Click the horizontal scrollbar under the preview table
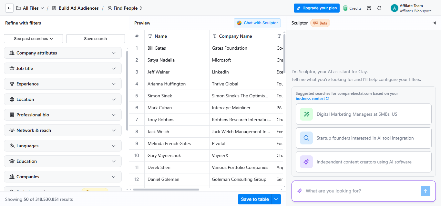Image resolution: width=441 pixels, height=206 pixels. (x=166, y=190)
